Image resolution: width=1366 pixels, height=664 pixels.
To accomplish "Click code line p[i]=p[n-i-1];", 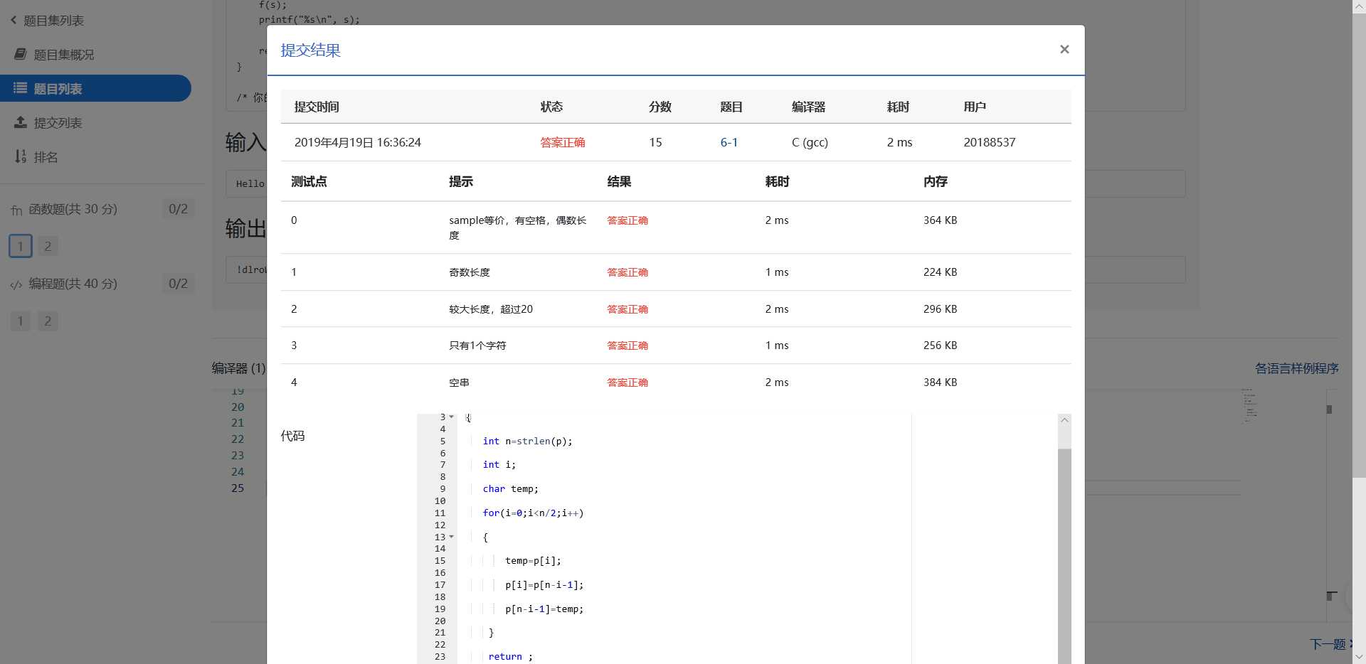I will [x=544, y=584].
